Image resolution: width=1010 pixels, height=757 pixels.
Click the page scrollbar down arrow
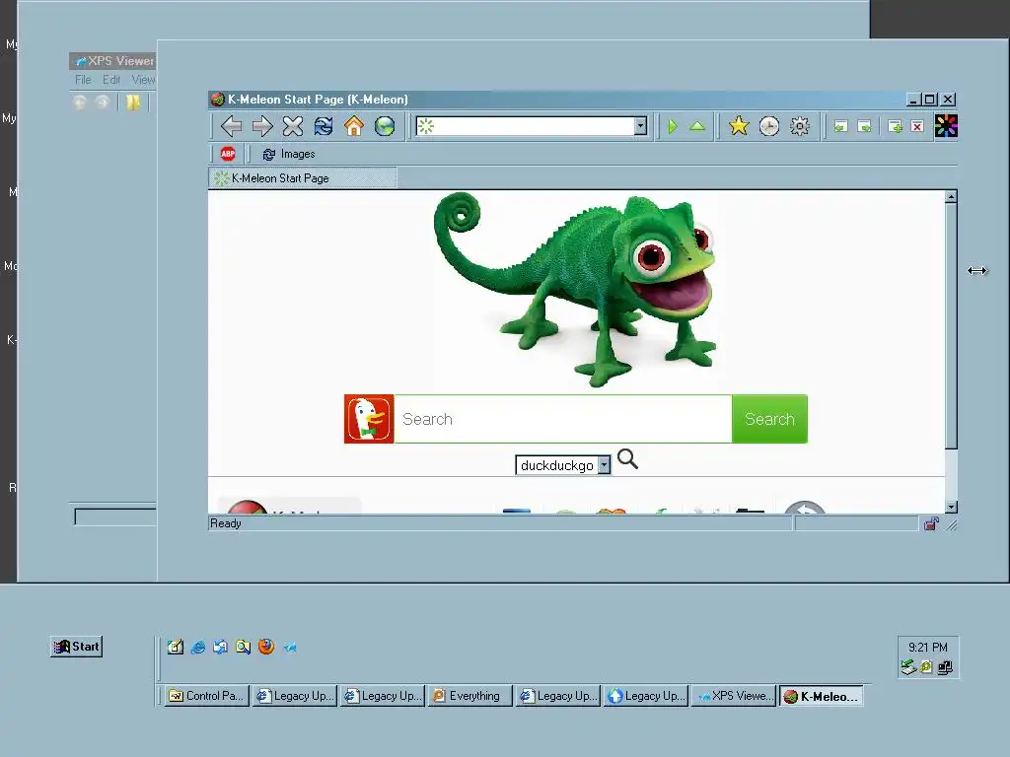click(952, 508)
